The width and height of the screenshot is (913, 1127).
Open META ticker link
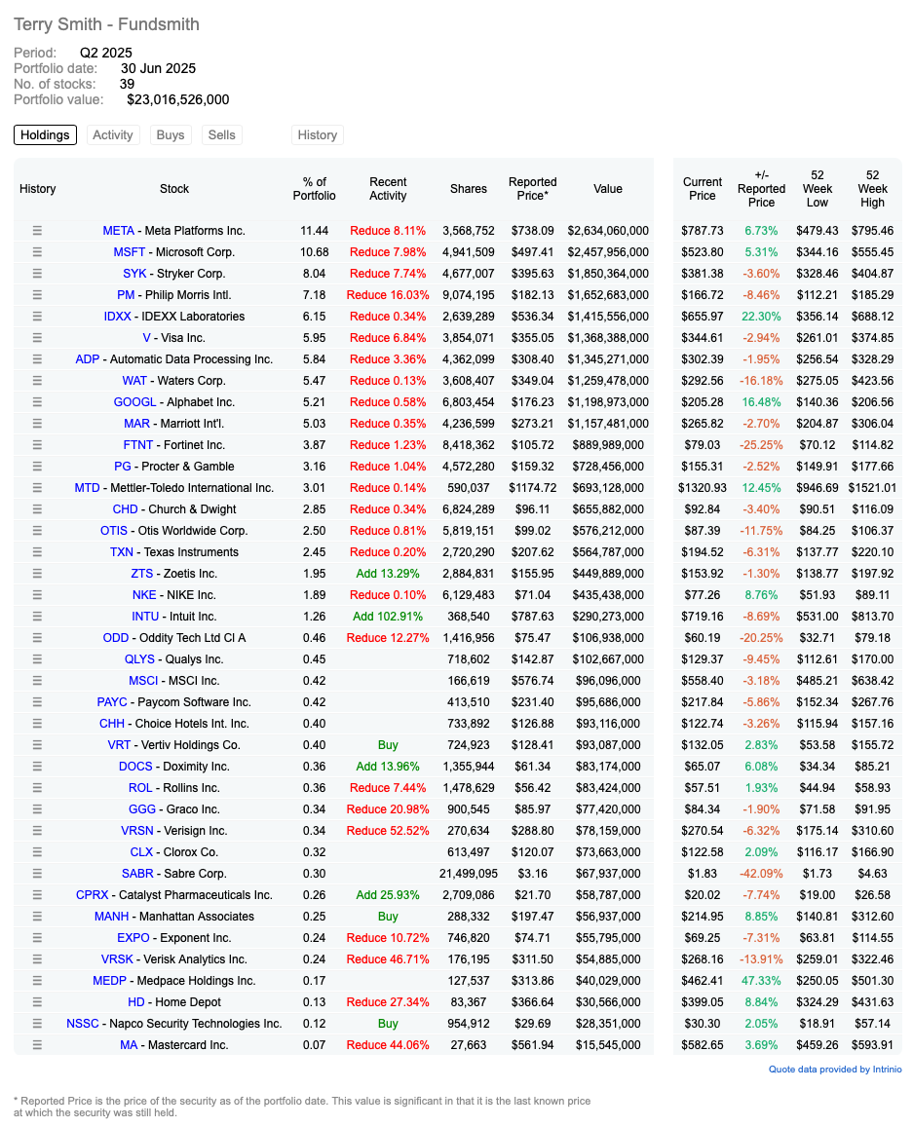tap(119, 231)
